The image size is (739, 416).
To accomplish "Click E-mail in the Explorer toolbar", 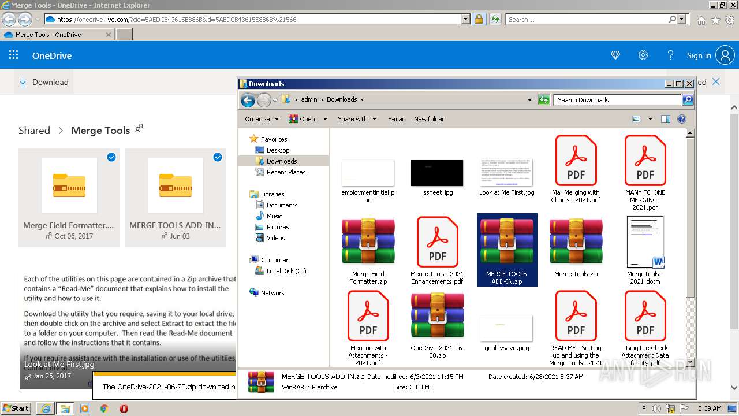I will tap(396, 119).
